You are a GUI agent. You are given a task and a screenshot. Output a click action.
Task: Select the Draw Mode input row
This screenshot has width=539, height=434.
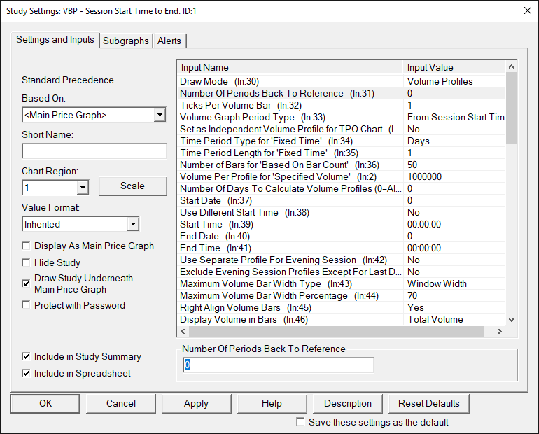pos(290,81)
